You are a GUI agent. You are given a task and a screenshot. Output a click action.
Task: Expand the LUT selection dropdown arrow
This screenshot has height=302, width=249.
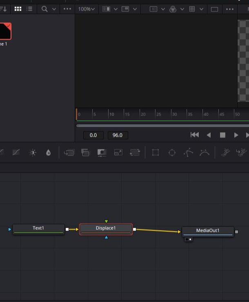click(x=201, y=9)
